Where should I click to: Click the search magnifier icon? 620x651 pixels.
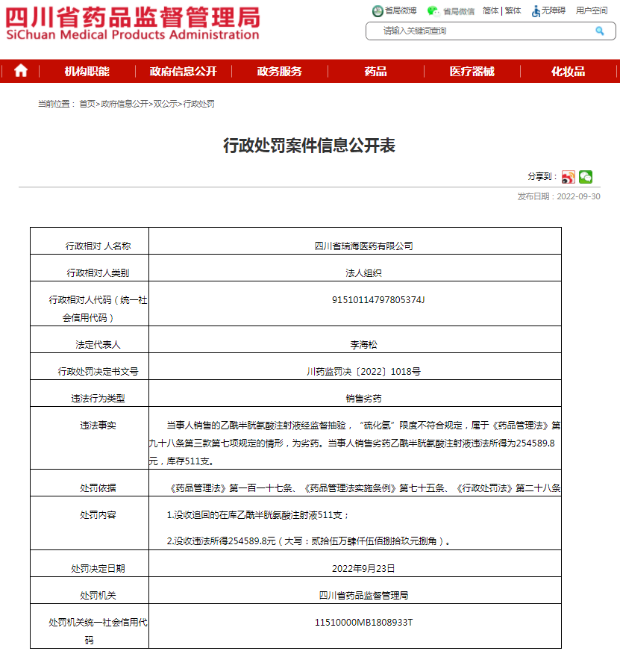click(599, 31)
